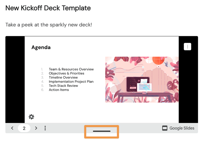
Task: Click the Objectives & Priorities agenda item
Action: [66, 73]
